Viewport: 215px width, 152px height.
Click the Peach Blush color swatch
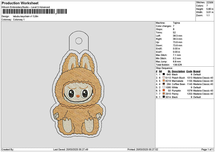click(164, 77)
